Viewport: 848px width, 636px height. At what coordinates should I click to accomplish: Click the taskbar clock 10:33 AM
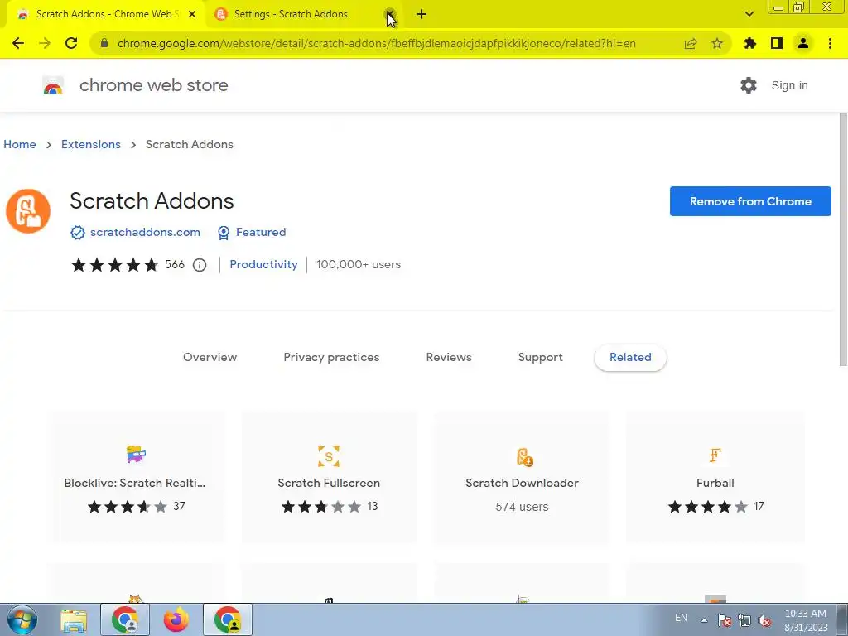coord(806,614)
